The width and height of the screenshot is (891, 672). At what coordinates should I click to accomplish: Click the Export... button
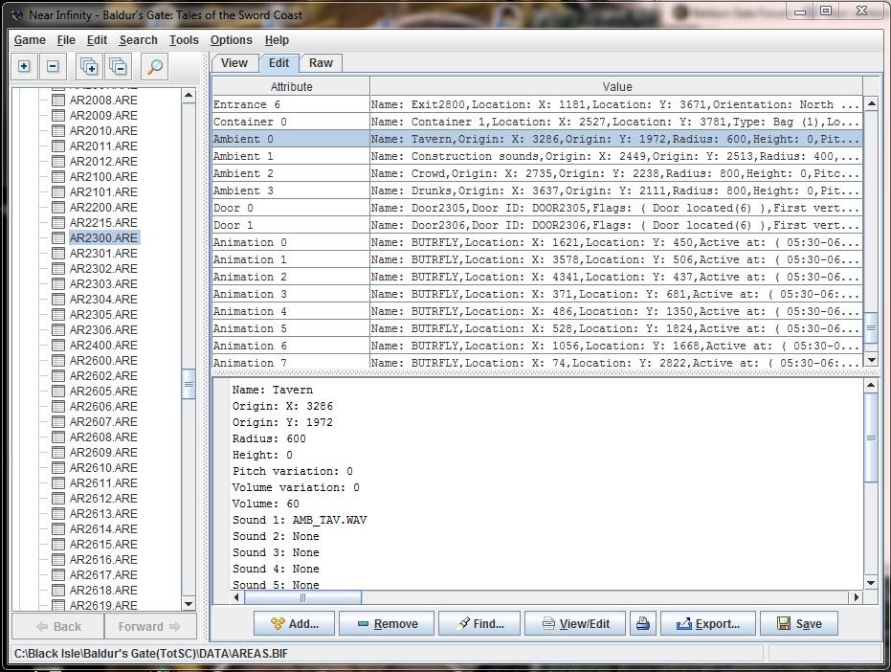pos(708,624)
